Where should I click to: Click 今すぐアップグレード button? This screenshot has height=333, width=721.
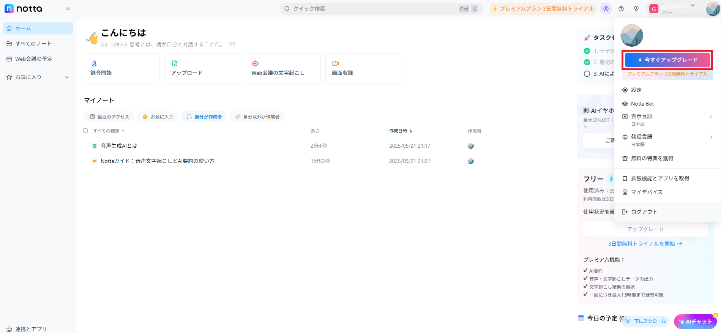click(x=667, y=60)
